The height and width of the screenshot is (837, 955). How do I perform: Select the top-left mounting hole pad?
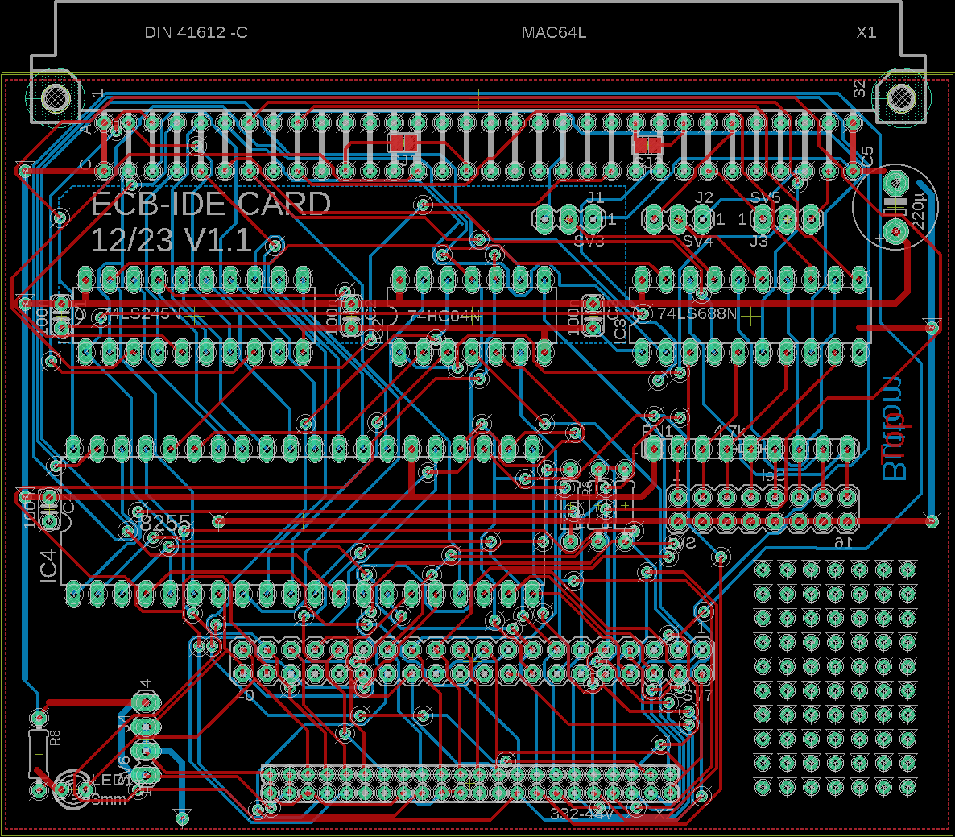coord(55,99)
